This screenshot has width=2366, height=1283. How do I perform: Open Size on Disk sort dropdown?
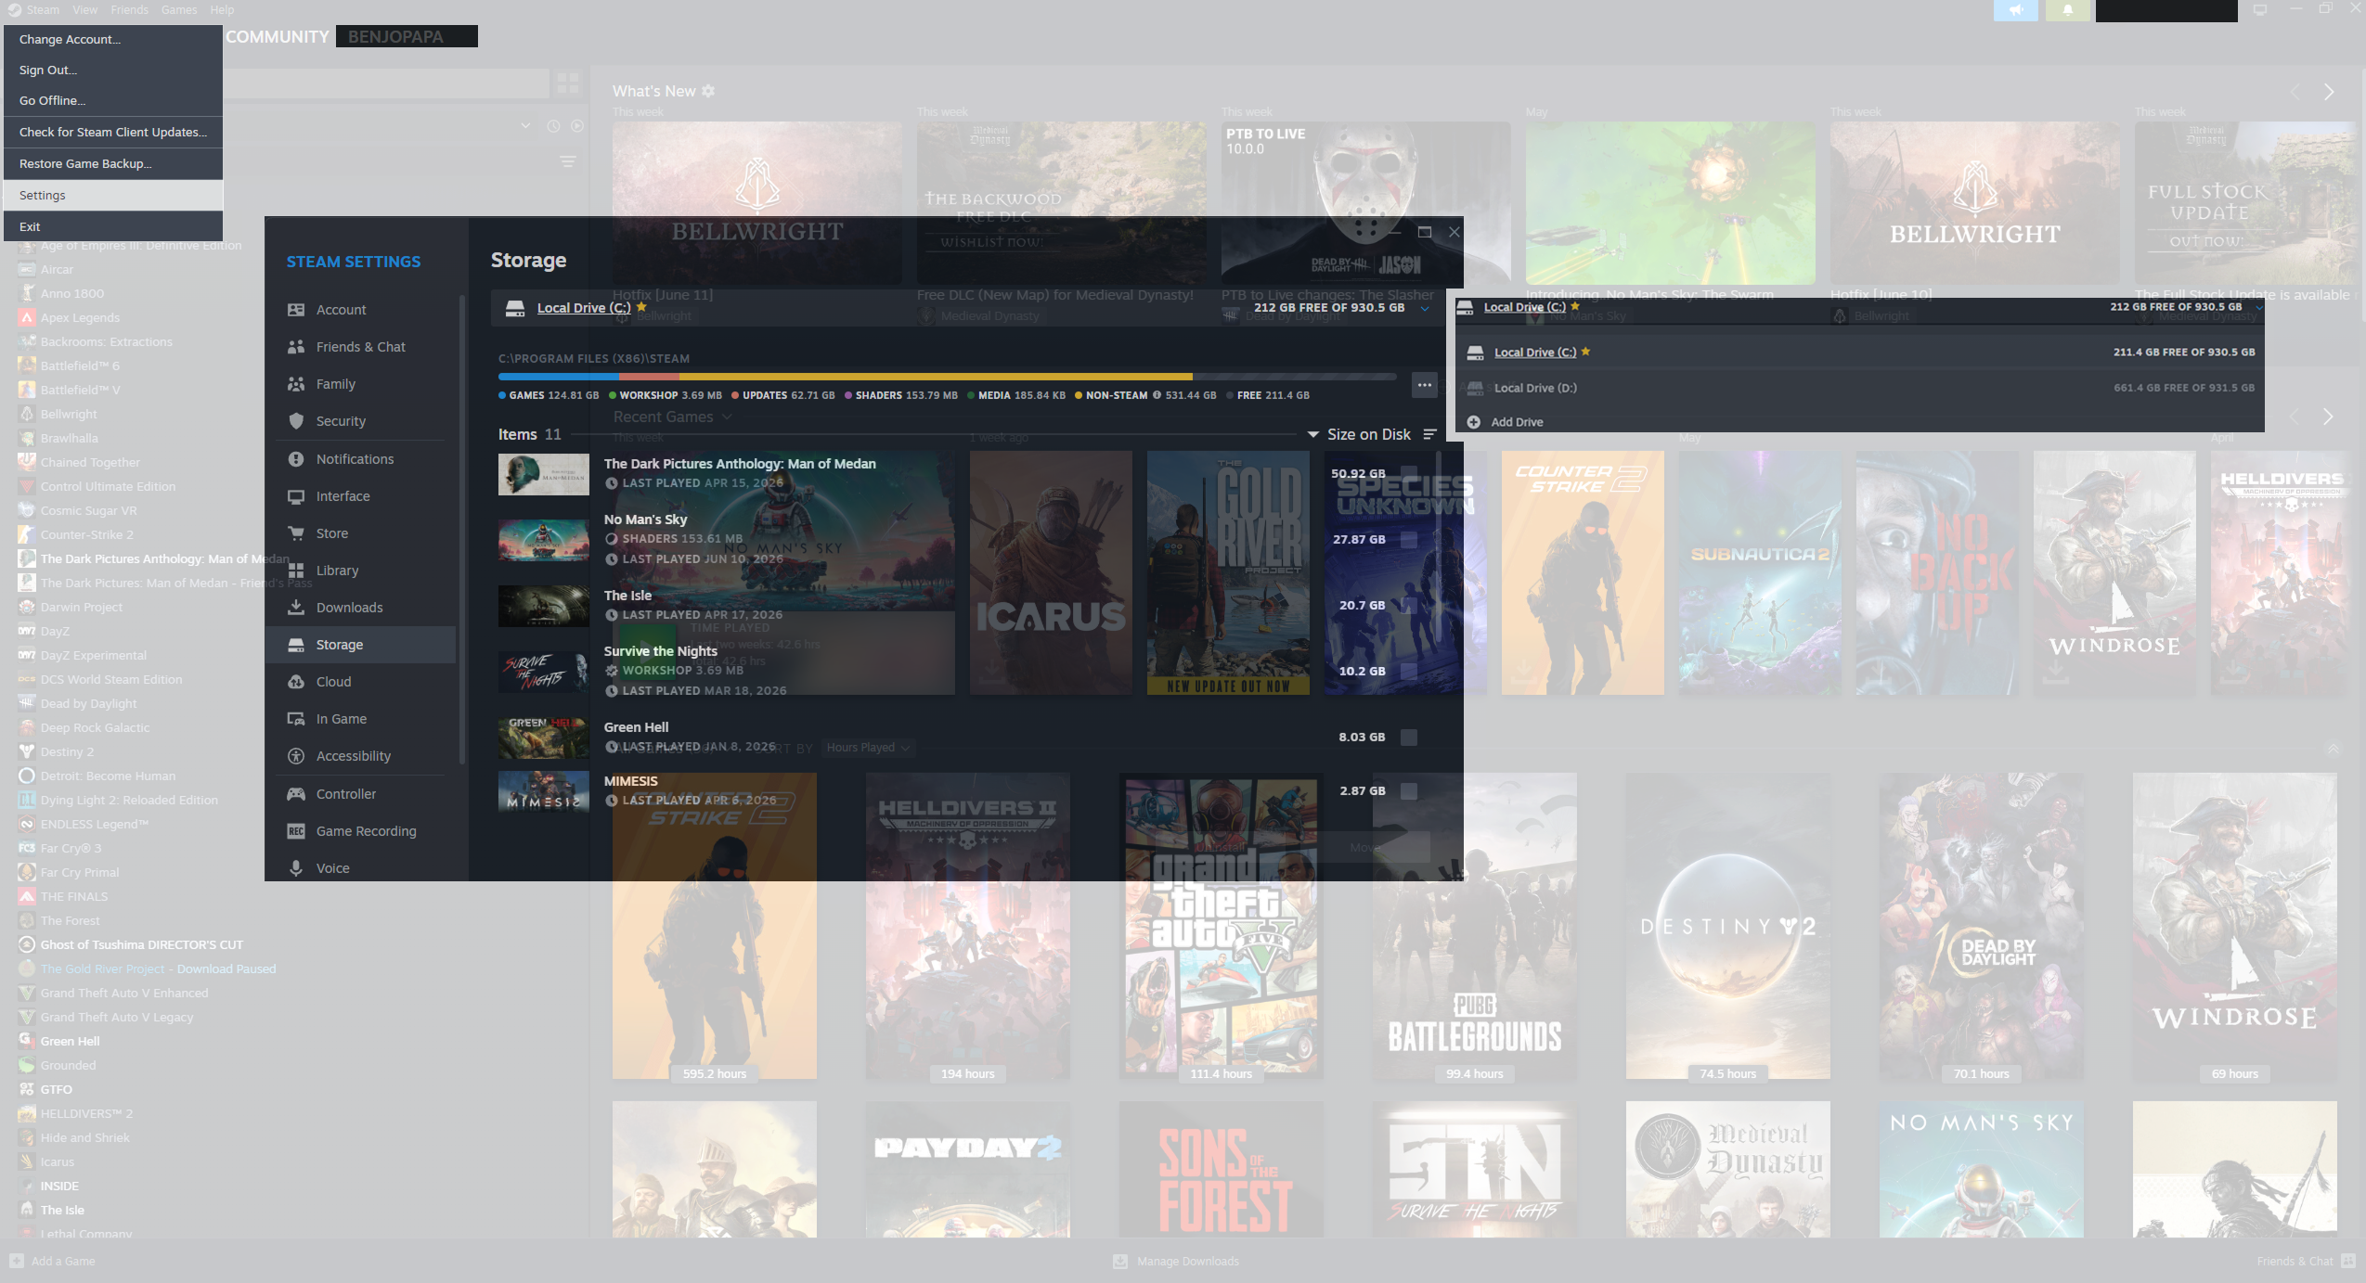pyautogui.click(x=1360, y=434)
